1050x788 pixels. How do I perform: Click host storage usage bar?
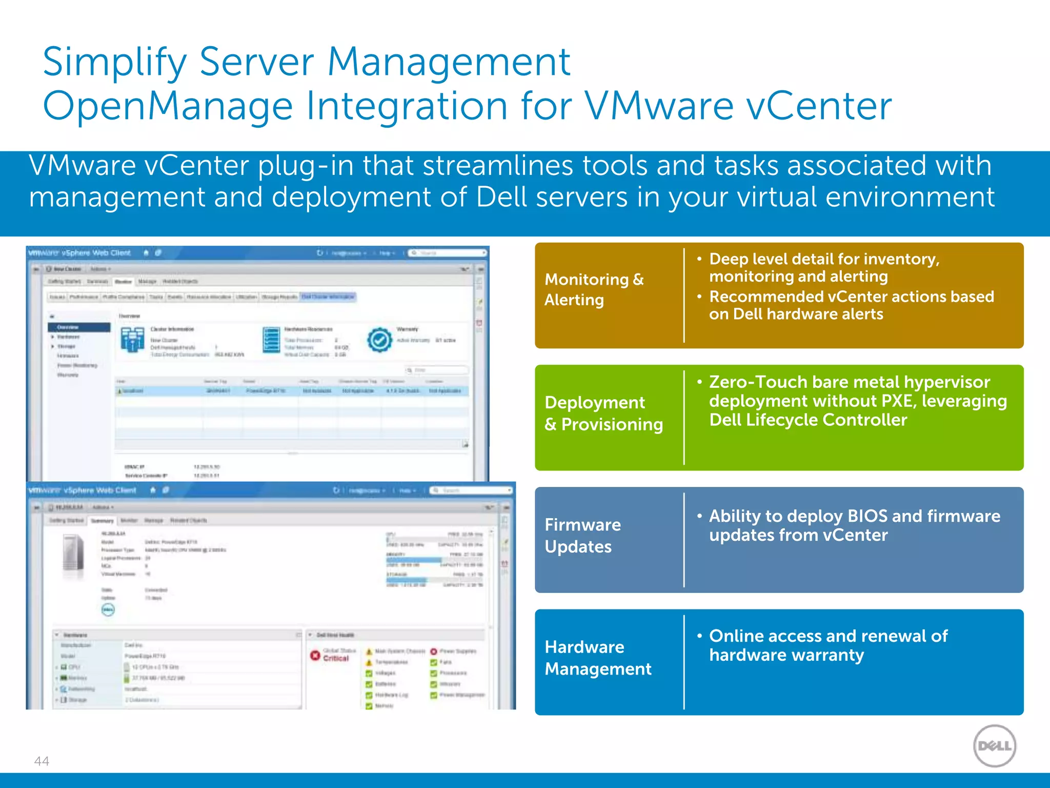click(434, 580)
